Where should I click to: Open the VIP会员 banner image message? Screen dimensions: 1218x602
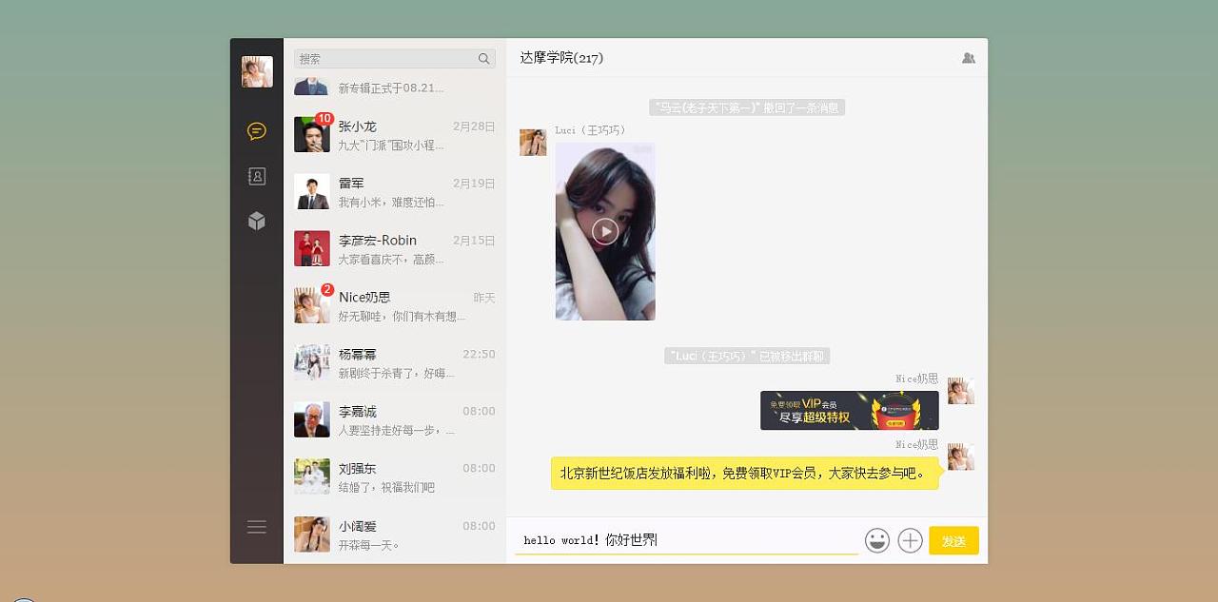pyautogui.click(x=850, y=411)
